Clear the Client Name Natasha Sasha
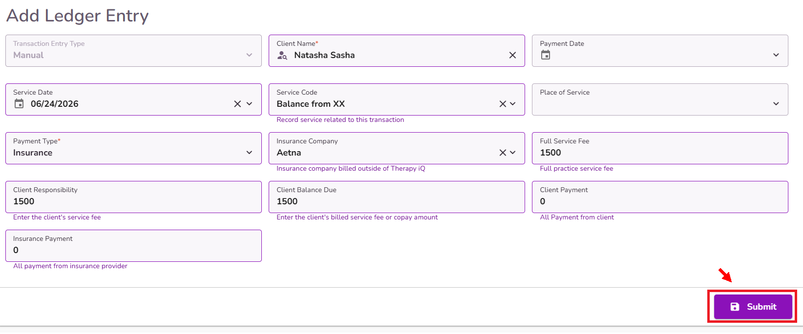This screenshot has width=803, height=334. click(512, 55)
